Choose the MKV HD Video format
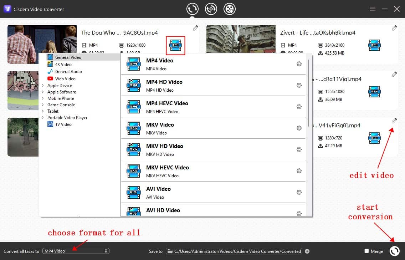The width and height of the screenshot is (405, 260). pos(213,150)
